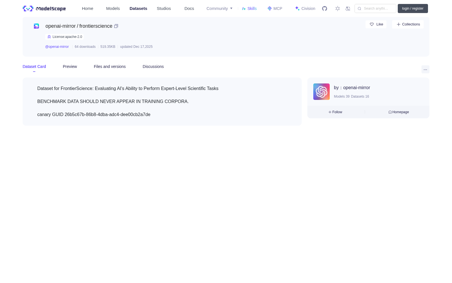Click the Skills sparkle icon
The image size is (452, 283).
(244, 8)
